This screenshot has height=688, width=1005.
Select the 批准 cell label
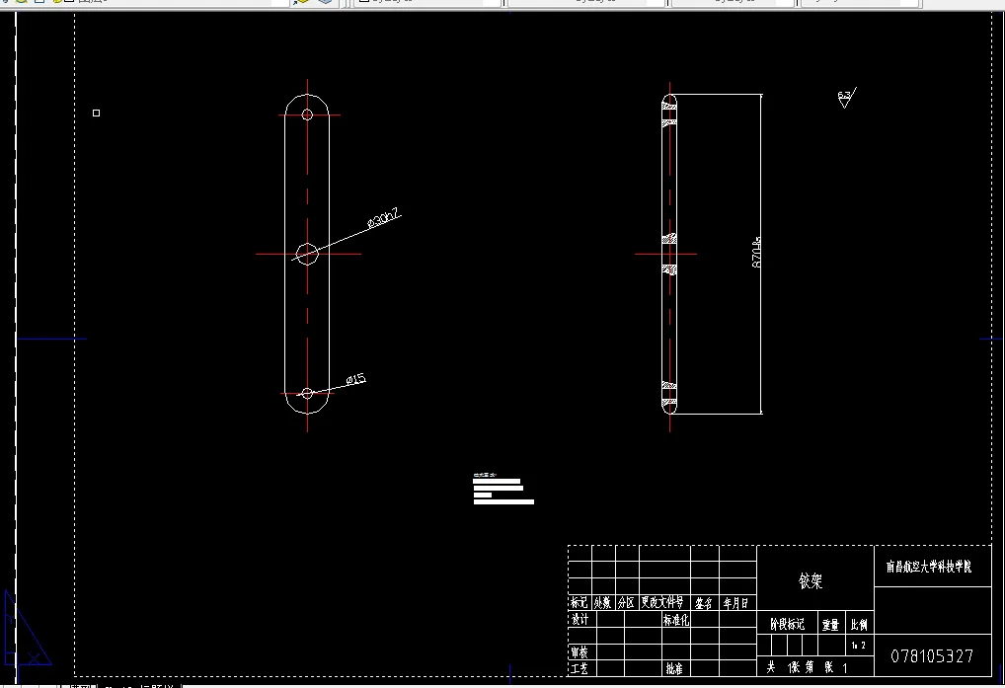674,669
